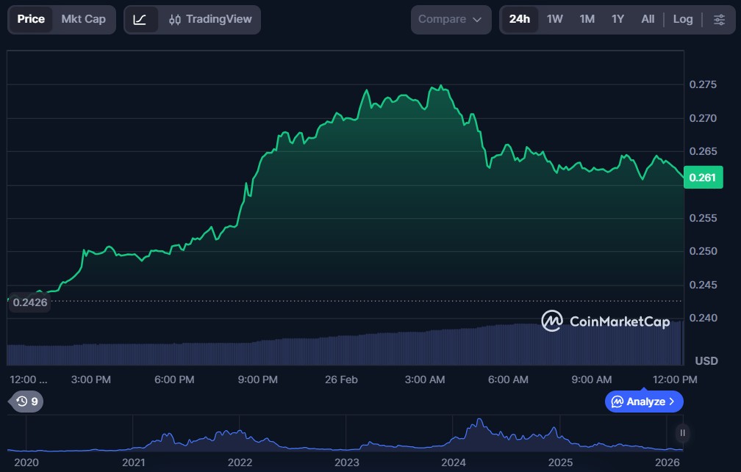Viewport: 741px width, 472px height.
Task: Click the history clock icon with 9
Action: coord(27,402)
